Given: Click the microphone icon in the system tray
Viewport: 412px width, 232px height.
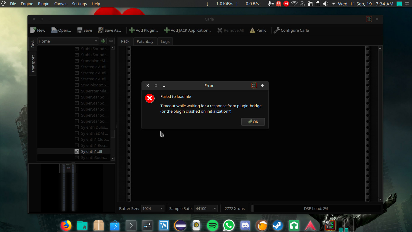Looking at the screenshot, I should click(271, 4).
